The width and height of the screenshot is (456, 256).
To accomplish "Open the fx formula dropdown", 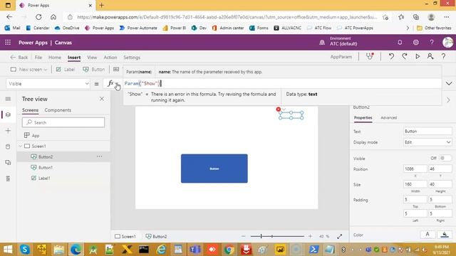I will [113, 84].
